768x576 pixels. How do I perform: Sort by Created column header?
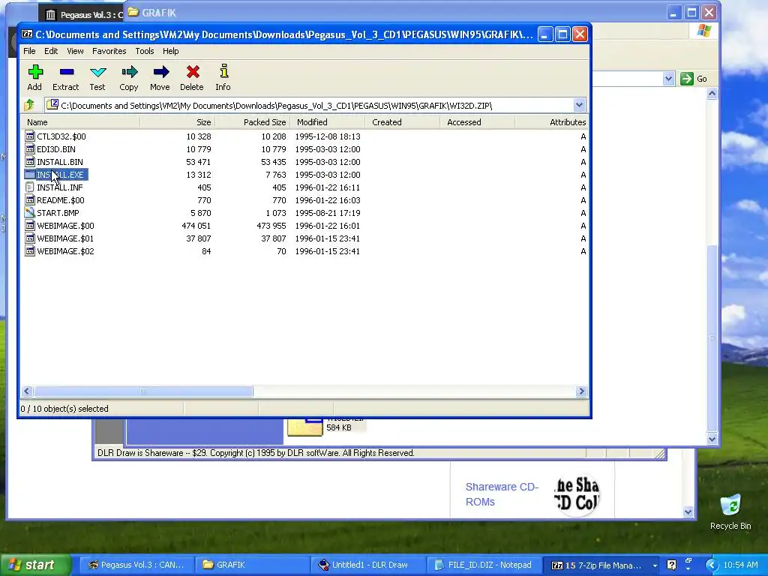(402, 122)
